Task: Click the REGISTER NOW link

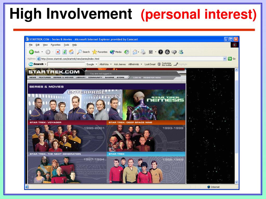Action: tap(152, 77)
